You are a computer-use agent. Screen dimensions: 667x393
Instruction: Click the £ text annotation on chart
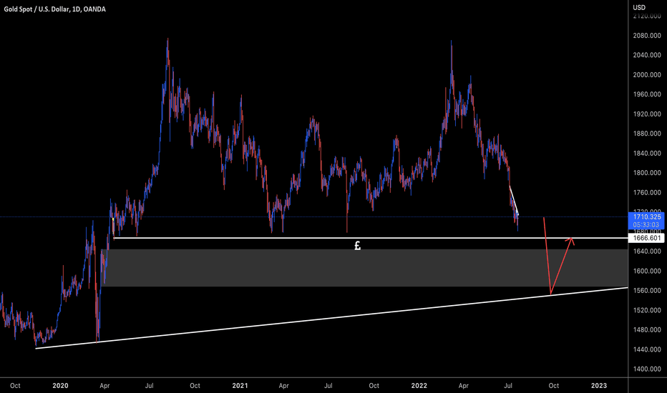(357, 245)
